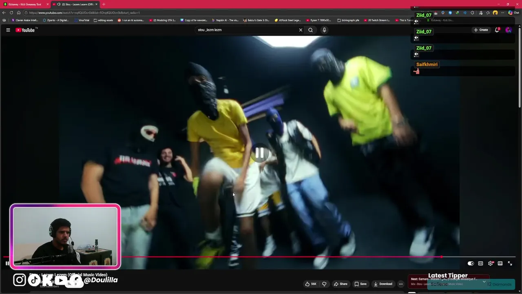
Task: Open Clavier Arabe Intell... bookmark
Action: [x=25, y=20]
